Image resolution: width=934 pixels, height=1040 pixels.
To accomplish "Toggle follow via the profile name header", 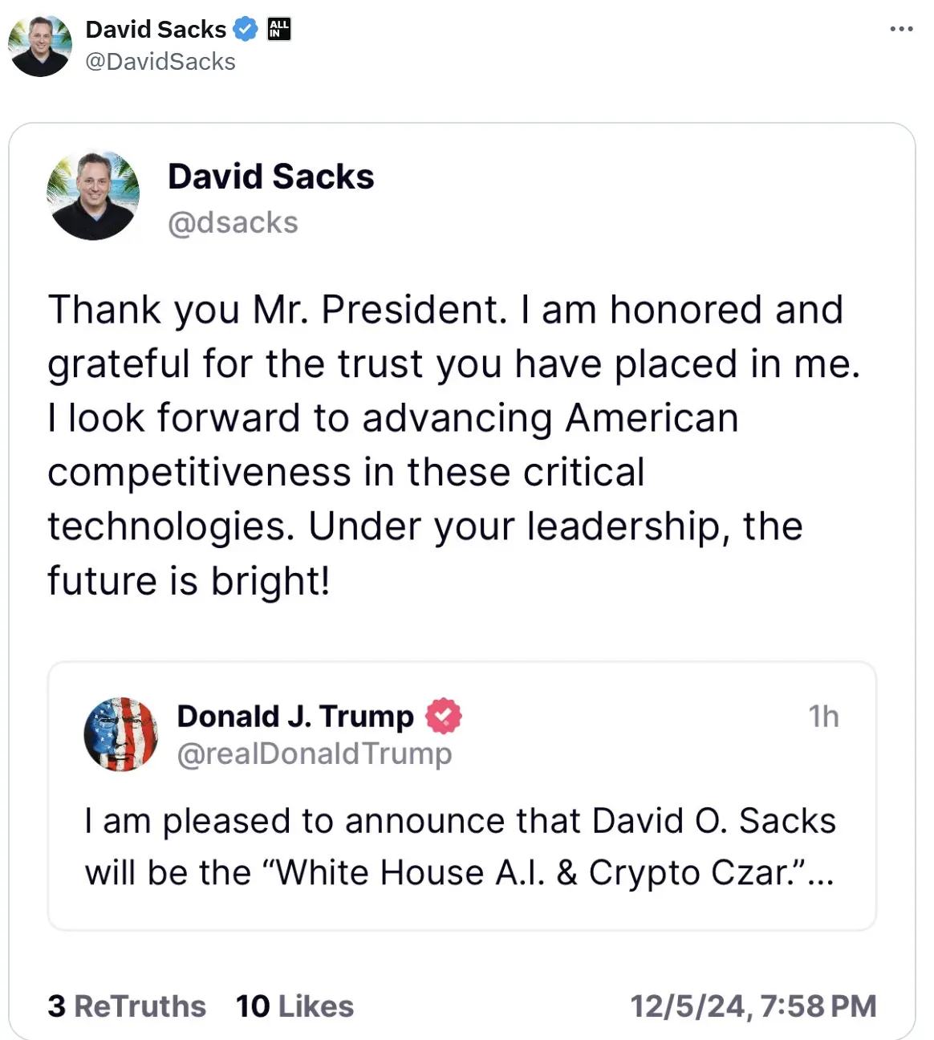I will [156, 29].
